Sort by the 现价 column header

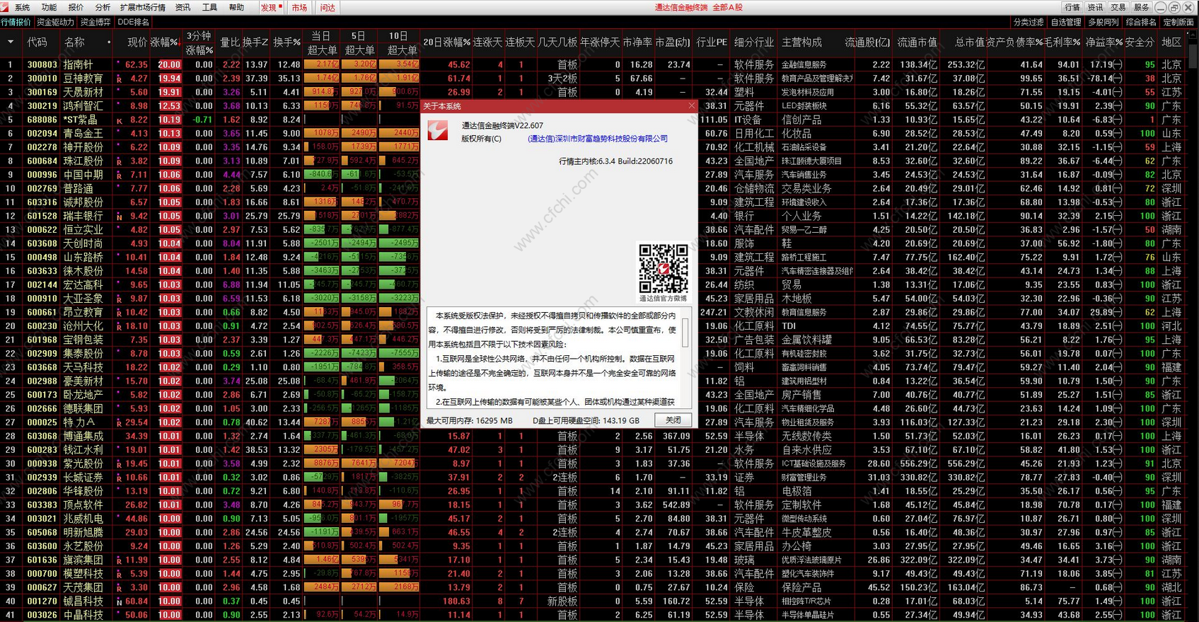point(137,42)
